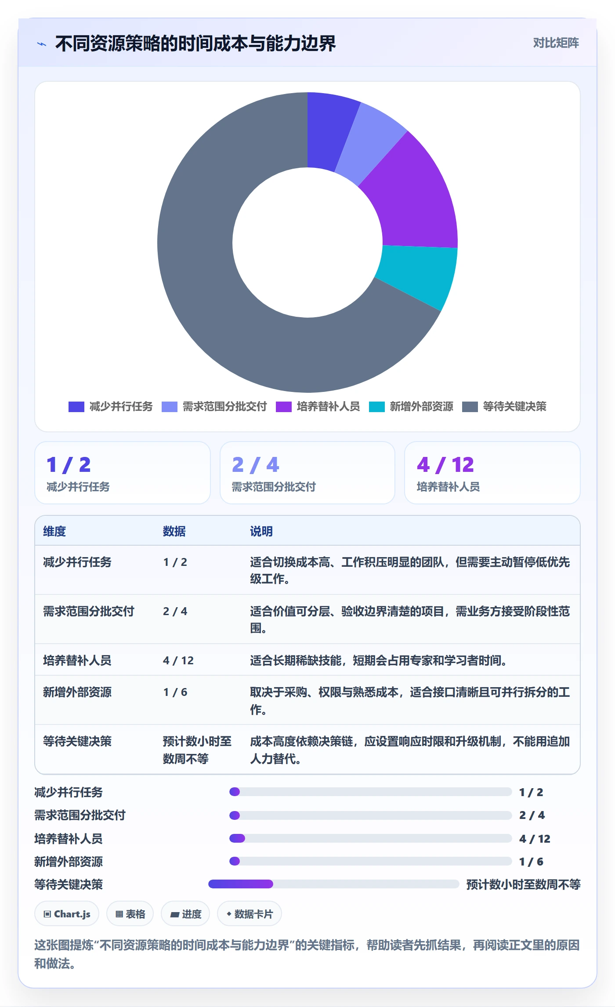Click 新增外部资源 legend label text

pos(421,406)
